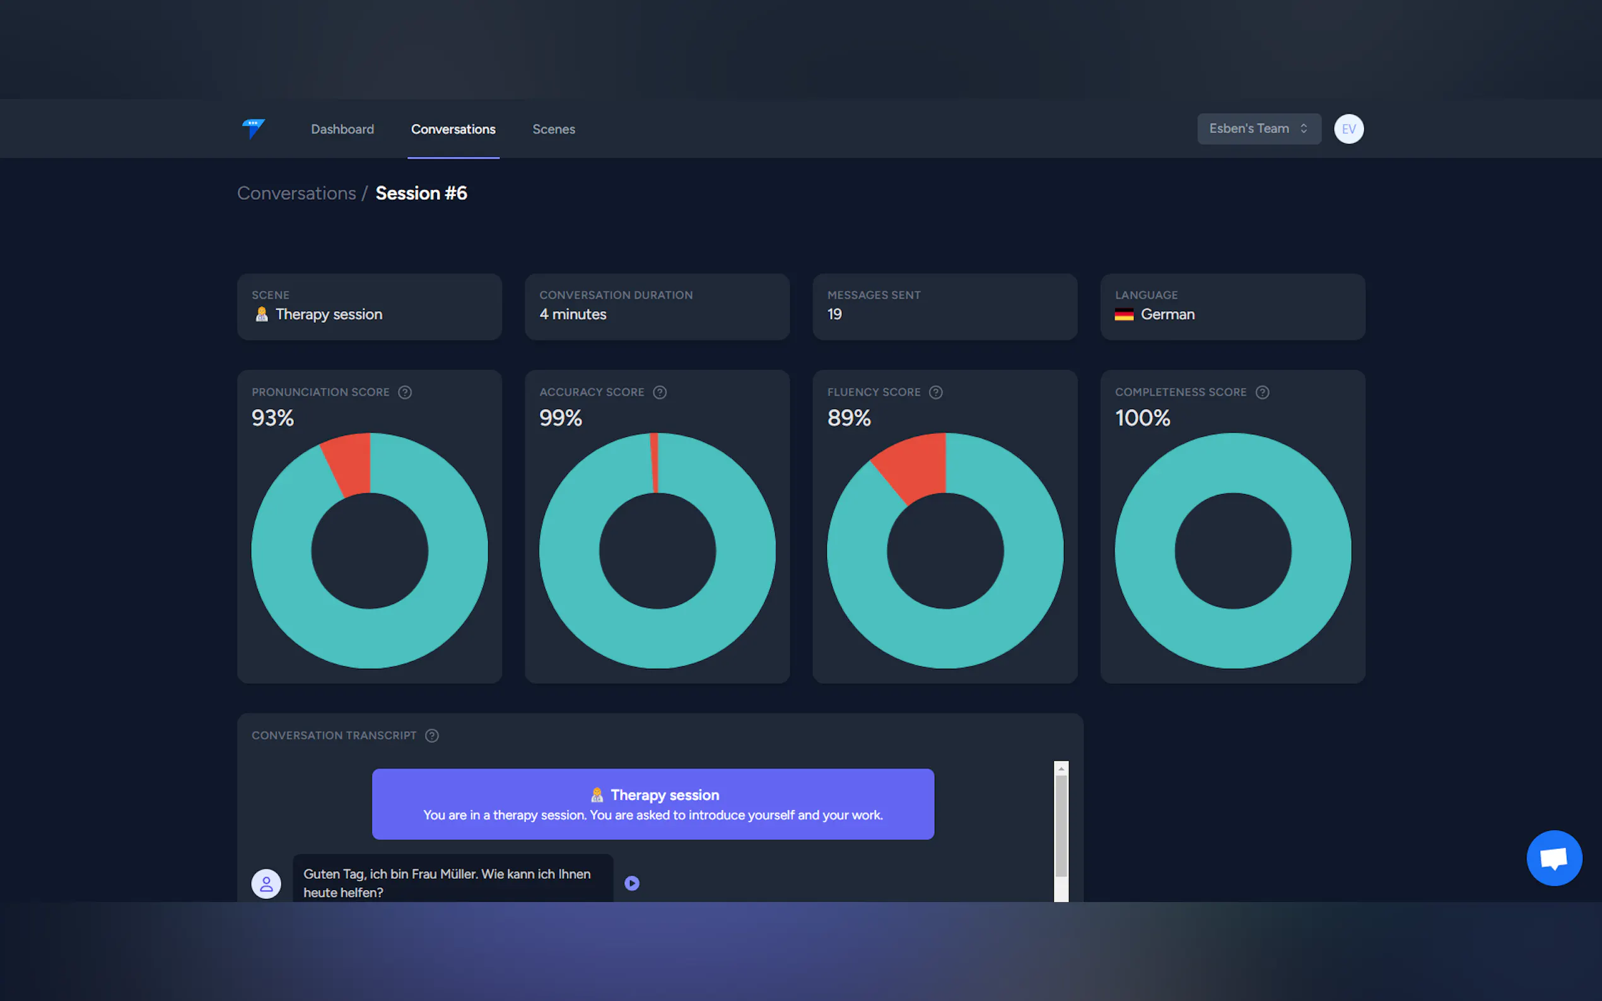Click the transcript scrollbar up arrow
This screenshot has height=1001, width=1602.
pos(1061,768)
